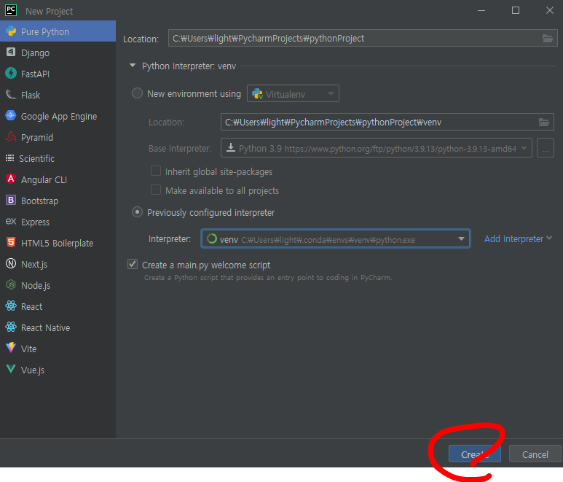This screenshot has width=563, height=482.
Task: Click the HTML5 Boilerplate shield icon
Action: (x=11, y=243)
